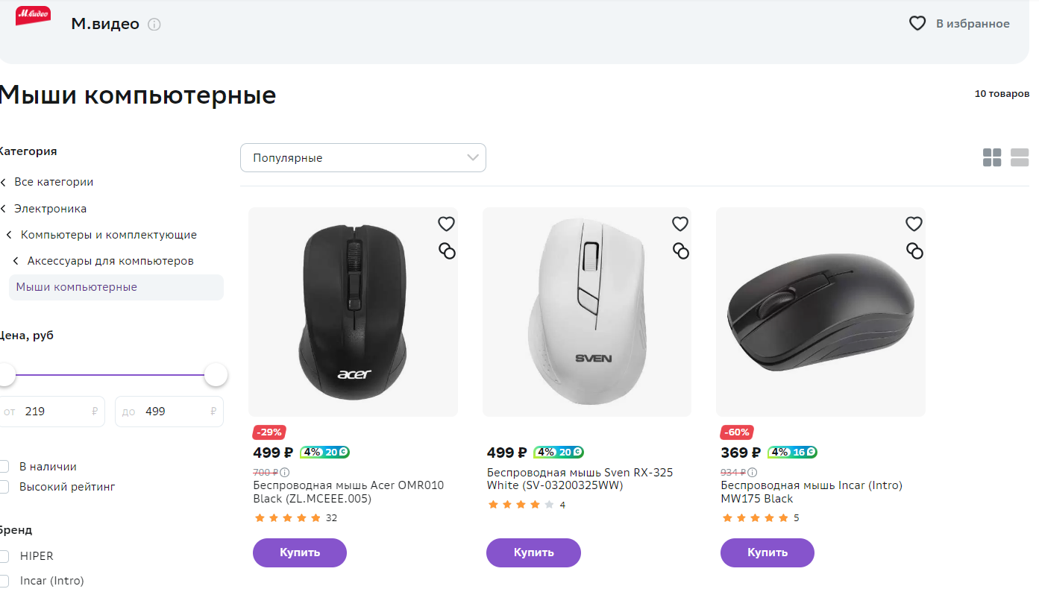
Task: Click the right price slider handle
Action: [216, 375]
